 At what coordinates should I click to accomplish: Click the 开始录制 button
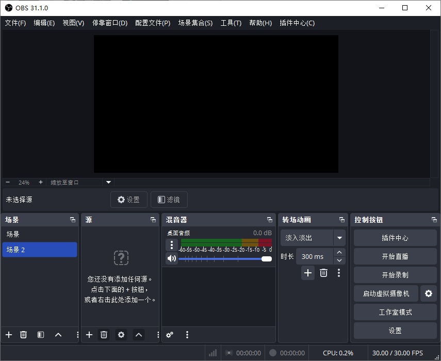395,275
